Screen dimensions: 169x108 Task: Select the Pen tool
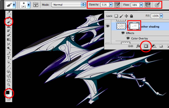pos(9,53)
